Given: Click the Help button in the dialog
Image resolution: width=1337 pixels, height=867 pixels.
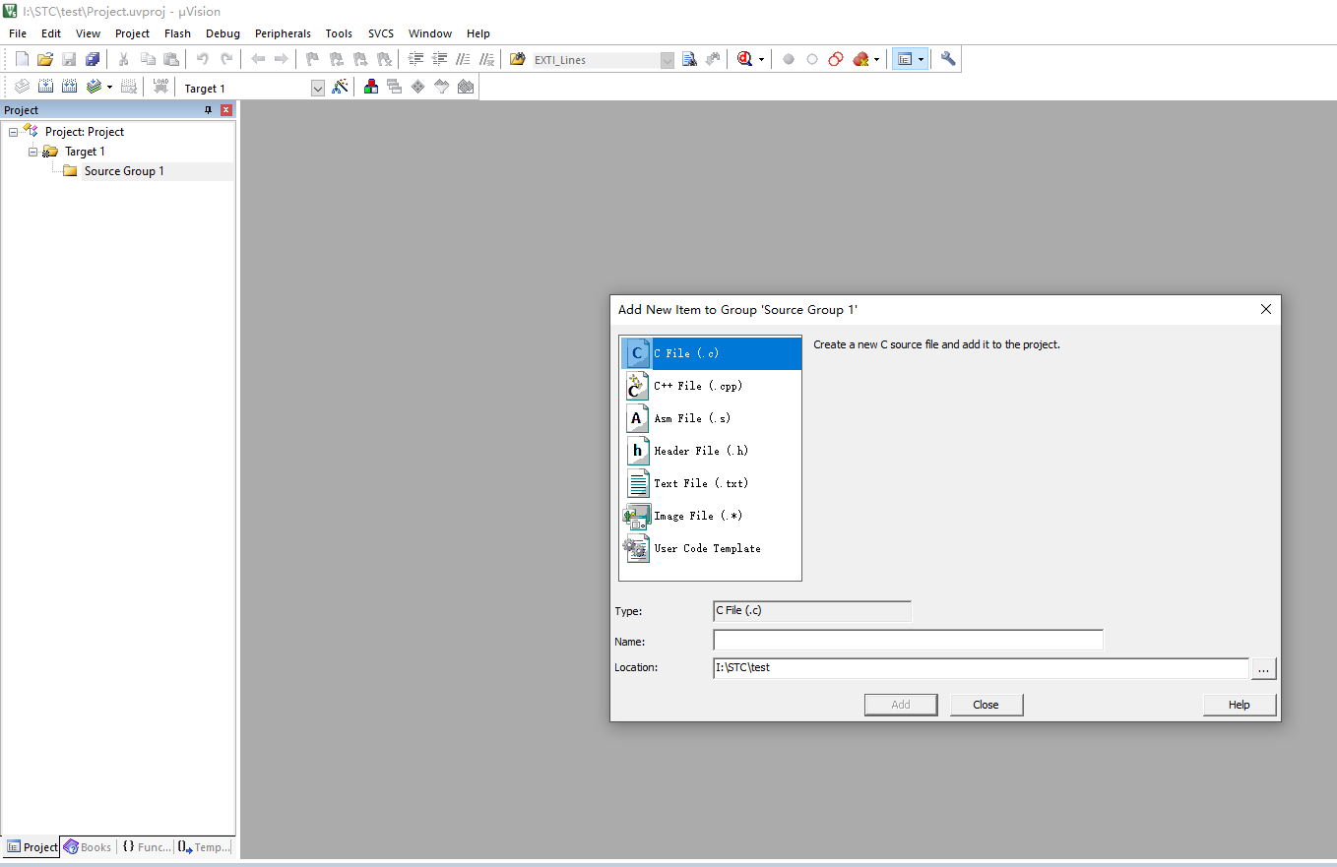Looking at the screenshot, I should tap(1240, 705).
